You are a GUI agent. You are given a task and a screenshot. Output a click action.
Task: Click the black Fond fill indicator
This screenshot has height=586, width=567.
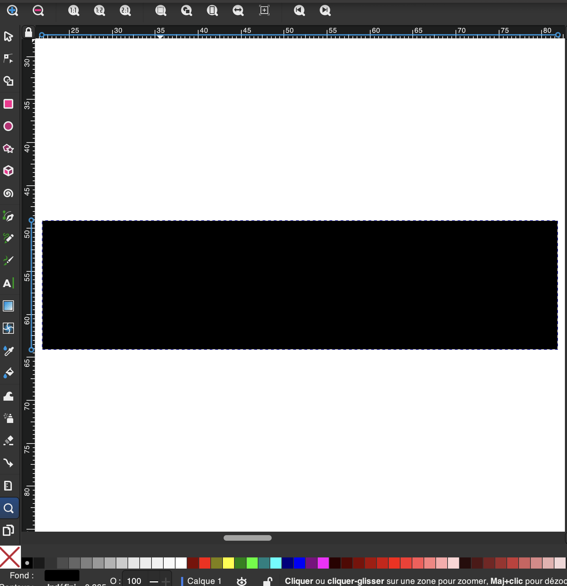point(62,575)
